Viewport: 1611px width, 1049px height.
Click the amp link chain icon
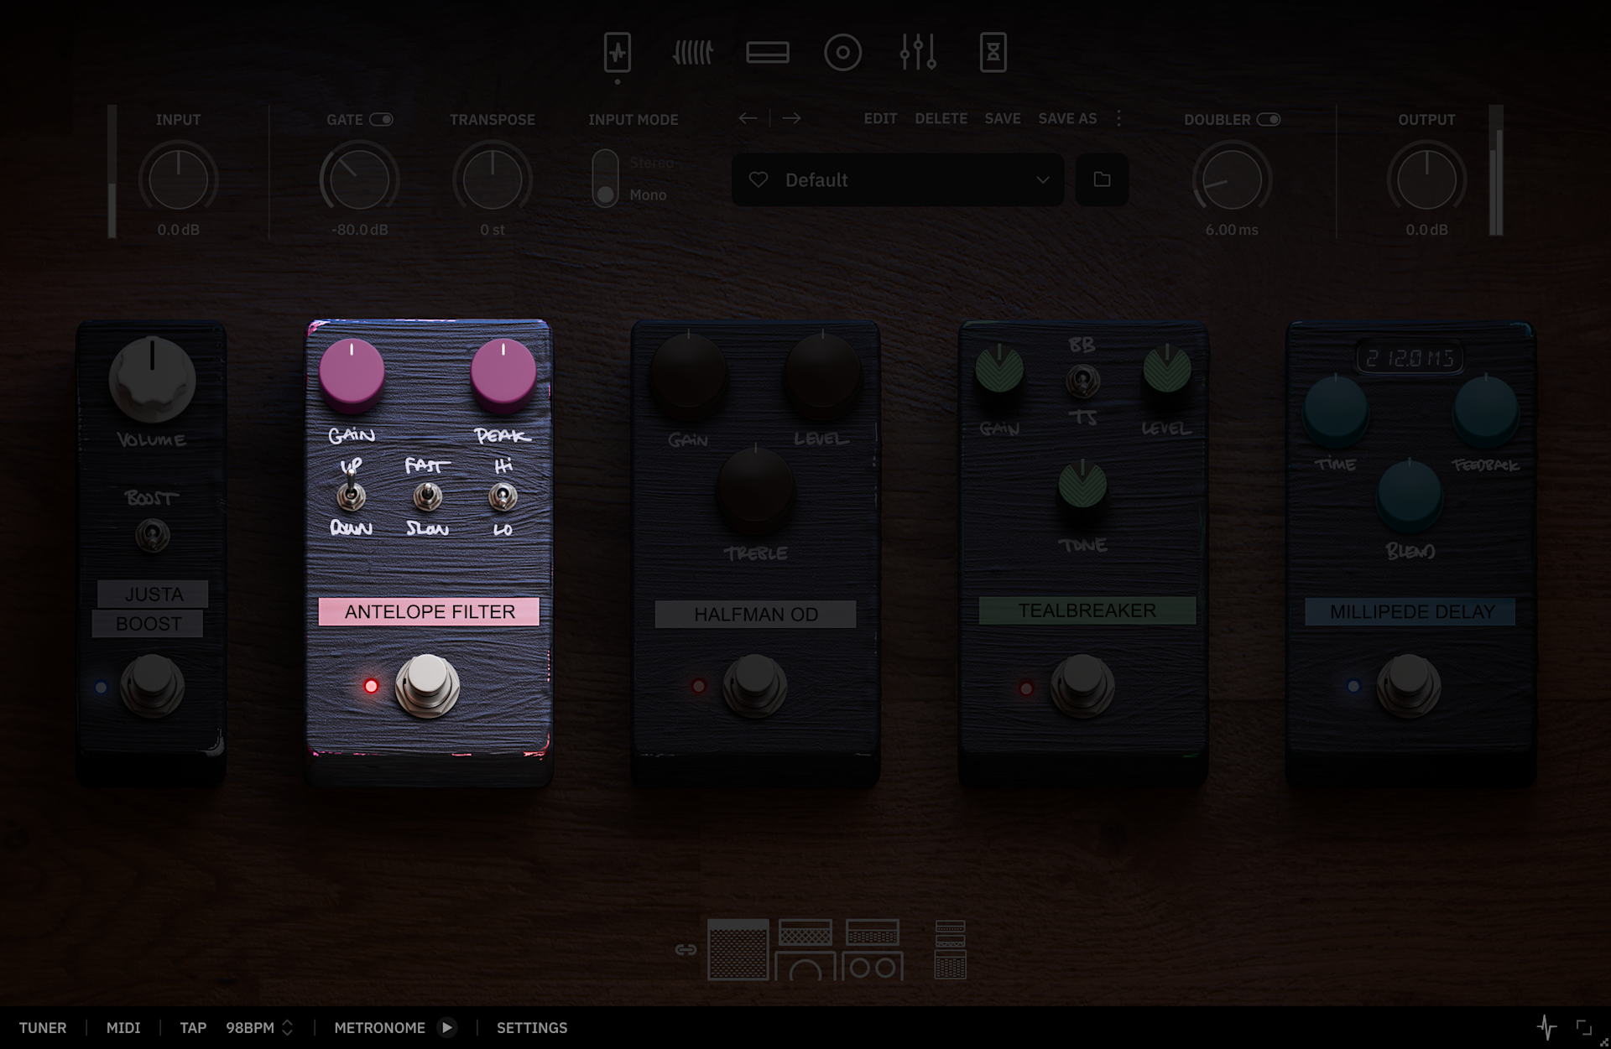coord(686,949)
